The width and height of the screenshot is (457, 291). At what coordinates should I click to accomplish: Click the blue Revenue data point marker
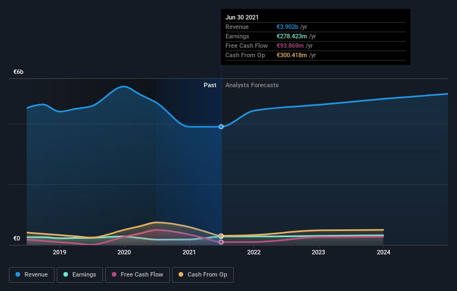click(221, 127)
